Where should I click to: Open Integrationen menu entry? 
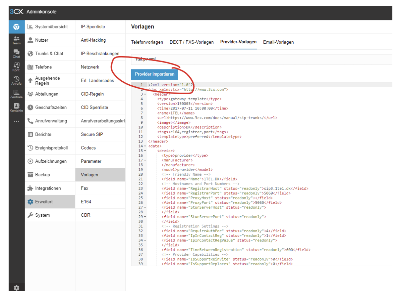[x=50, y=188]
